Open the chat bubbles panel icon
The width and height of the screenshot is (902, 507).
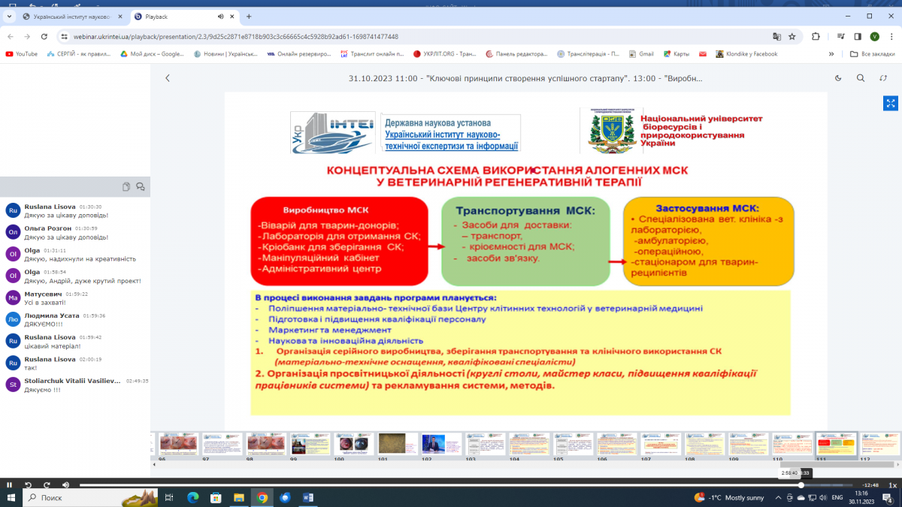[x=141, y=187]
